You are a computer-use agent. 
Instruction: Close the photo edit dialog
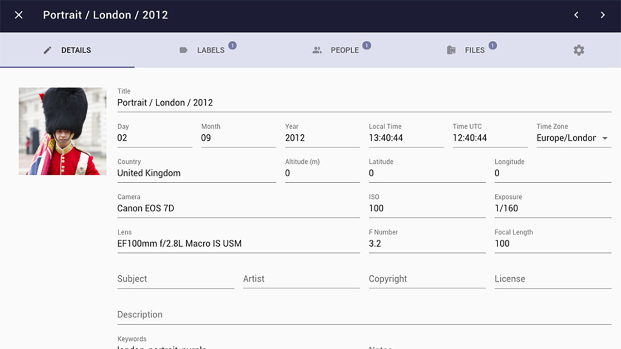[x=18, y=15]
